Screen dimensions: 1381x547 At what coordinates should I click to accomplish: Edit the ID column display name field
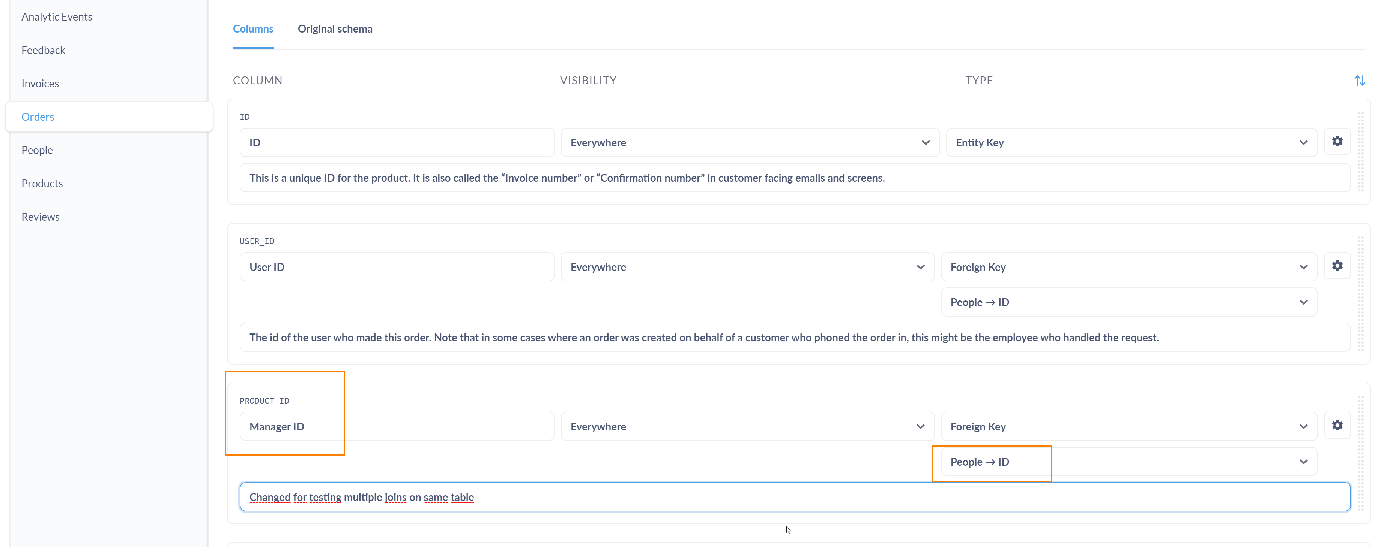[397, 142]
